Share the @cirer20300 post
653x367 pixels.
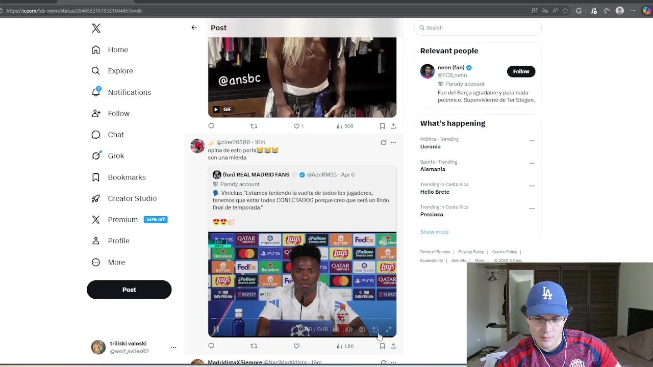393,346
